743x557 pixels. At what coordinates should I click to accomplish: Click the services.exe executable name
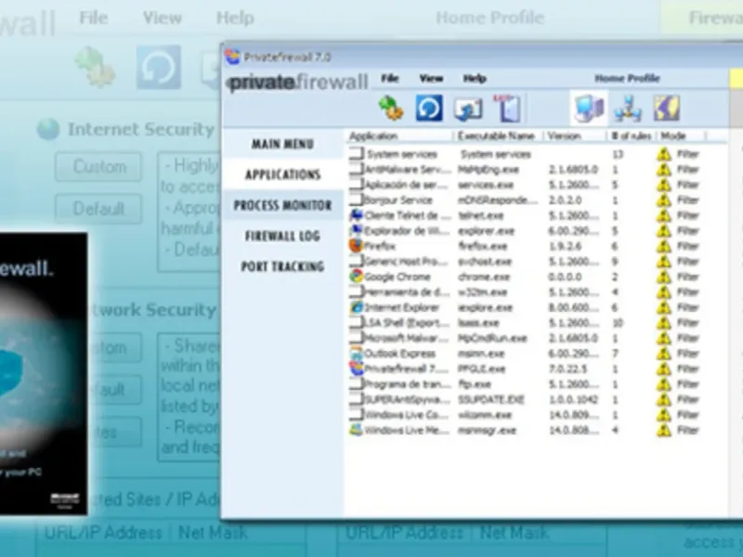(x=486, y=185)
